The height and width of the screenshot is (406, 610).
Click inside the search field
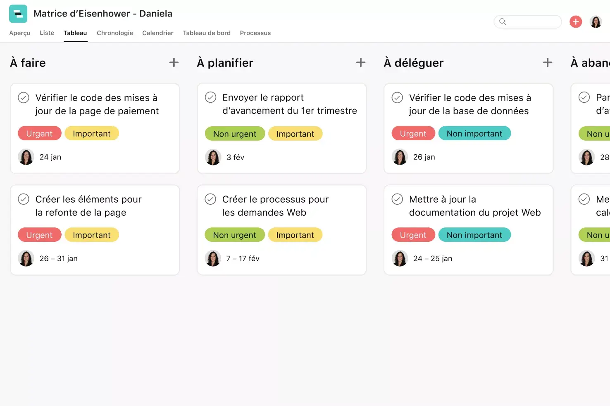pyautogui.click(x=528, y=21)
